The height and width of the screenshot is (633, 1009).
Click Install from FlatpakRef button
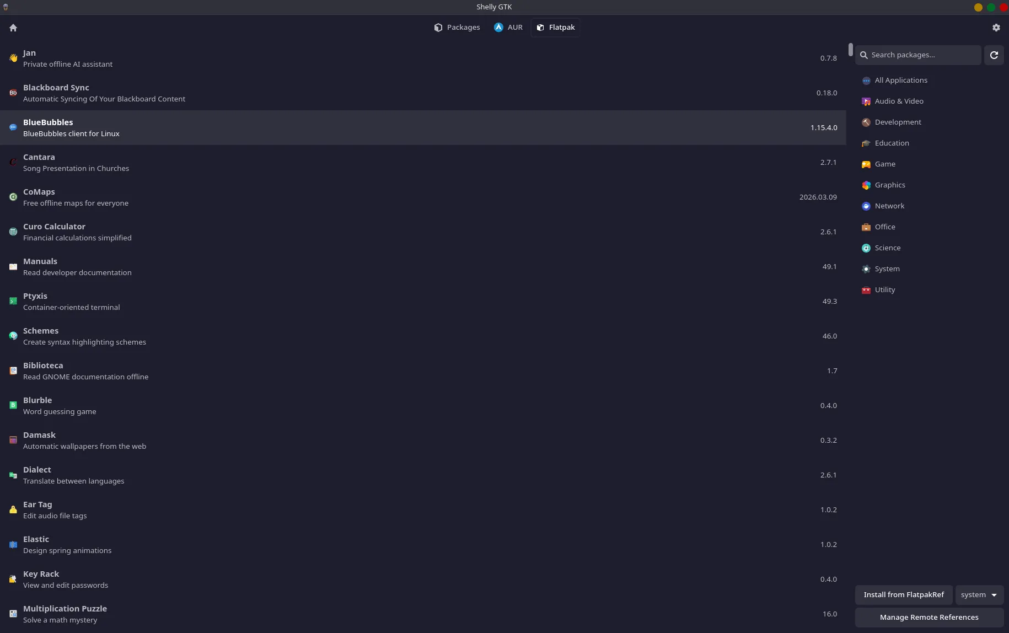point(904,595)
